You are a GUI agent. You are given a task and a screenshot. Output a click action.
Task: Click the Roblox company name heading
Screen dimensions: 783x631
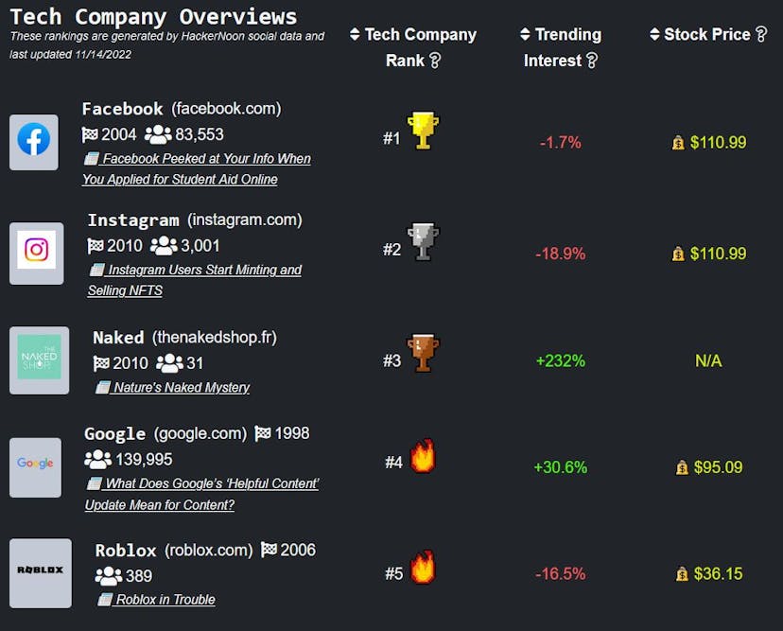(x=126, y=550)
